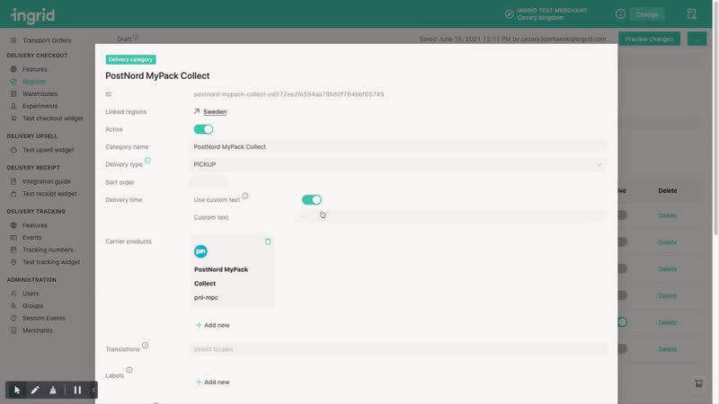Screen dimensions: 719x404
Task: Open the notes icon in top header
Action: (691, 14)
